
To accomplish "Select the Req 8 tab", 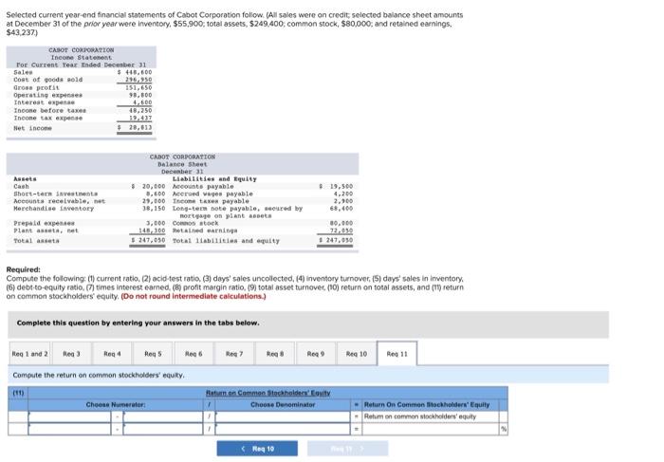I will [x=275, y=354].
